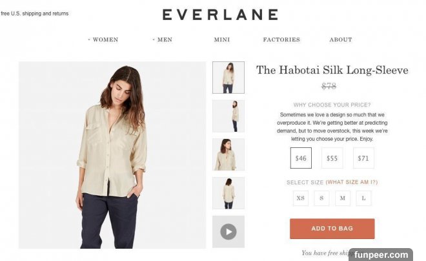The width and height of the screenshot is (426, 261).
Task: Show the back view thumbnail
Action: [x=228, y=193]
